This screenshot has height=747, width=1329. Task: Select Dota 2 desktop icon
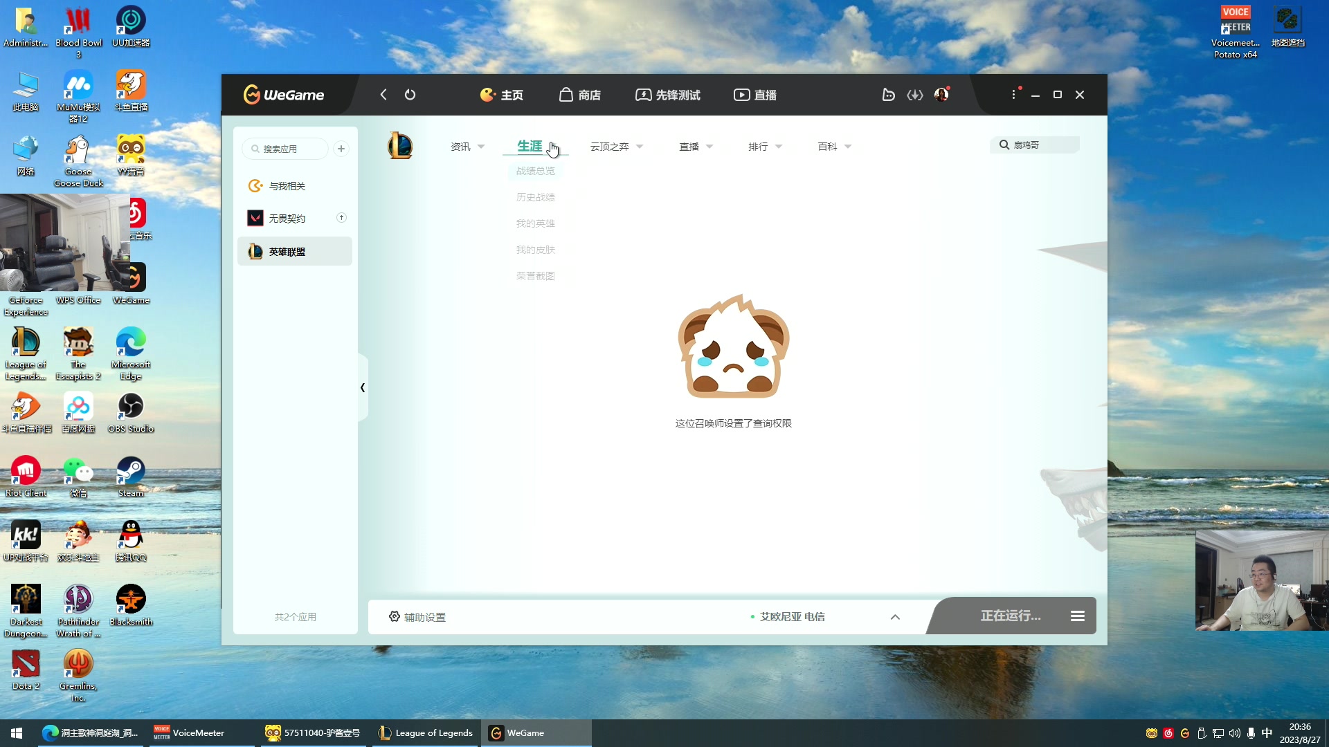(26, 670)
